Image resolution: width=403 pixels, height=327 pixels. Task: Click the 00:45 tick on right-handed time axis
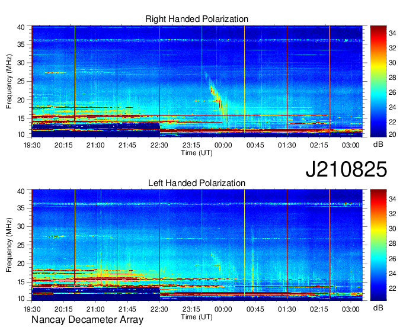point(255,145)
